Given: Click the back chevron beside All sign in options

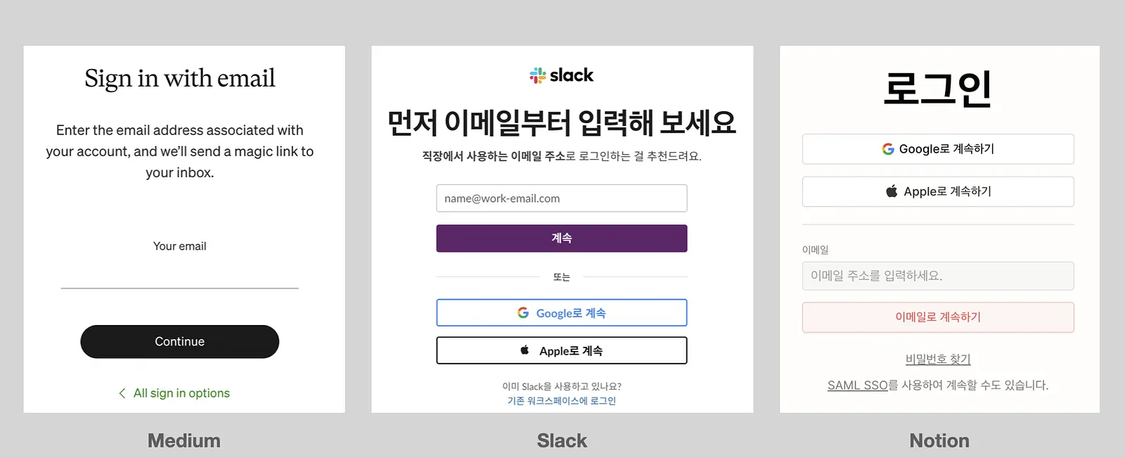Looking at the screenshot, I should tap(122, 393).
